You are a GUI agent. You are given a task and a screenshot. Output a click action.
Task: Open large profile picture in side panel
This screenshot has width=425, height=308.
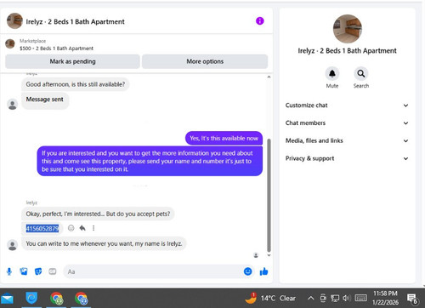point(348,29)
